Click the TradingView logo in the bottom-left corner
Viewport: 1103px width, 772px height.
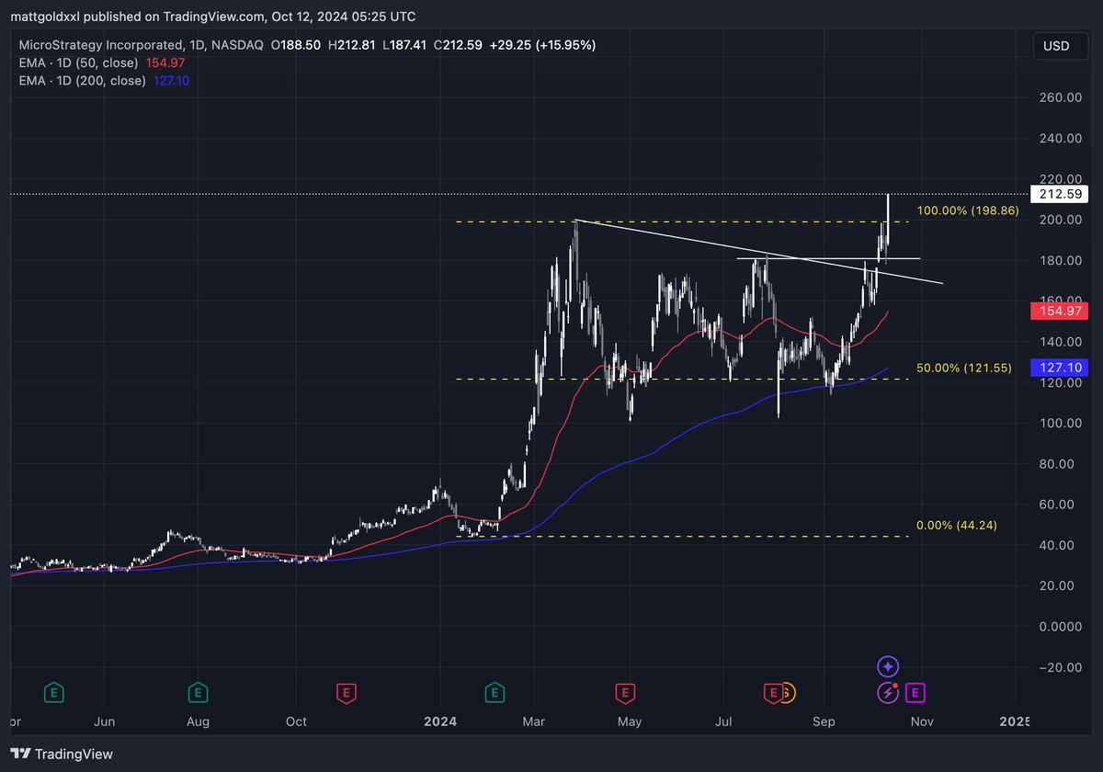tap(60, 754)
